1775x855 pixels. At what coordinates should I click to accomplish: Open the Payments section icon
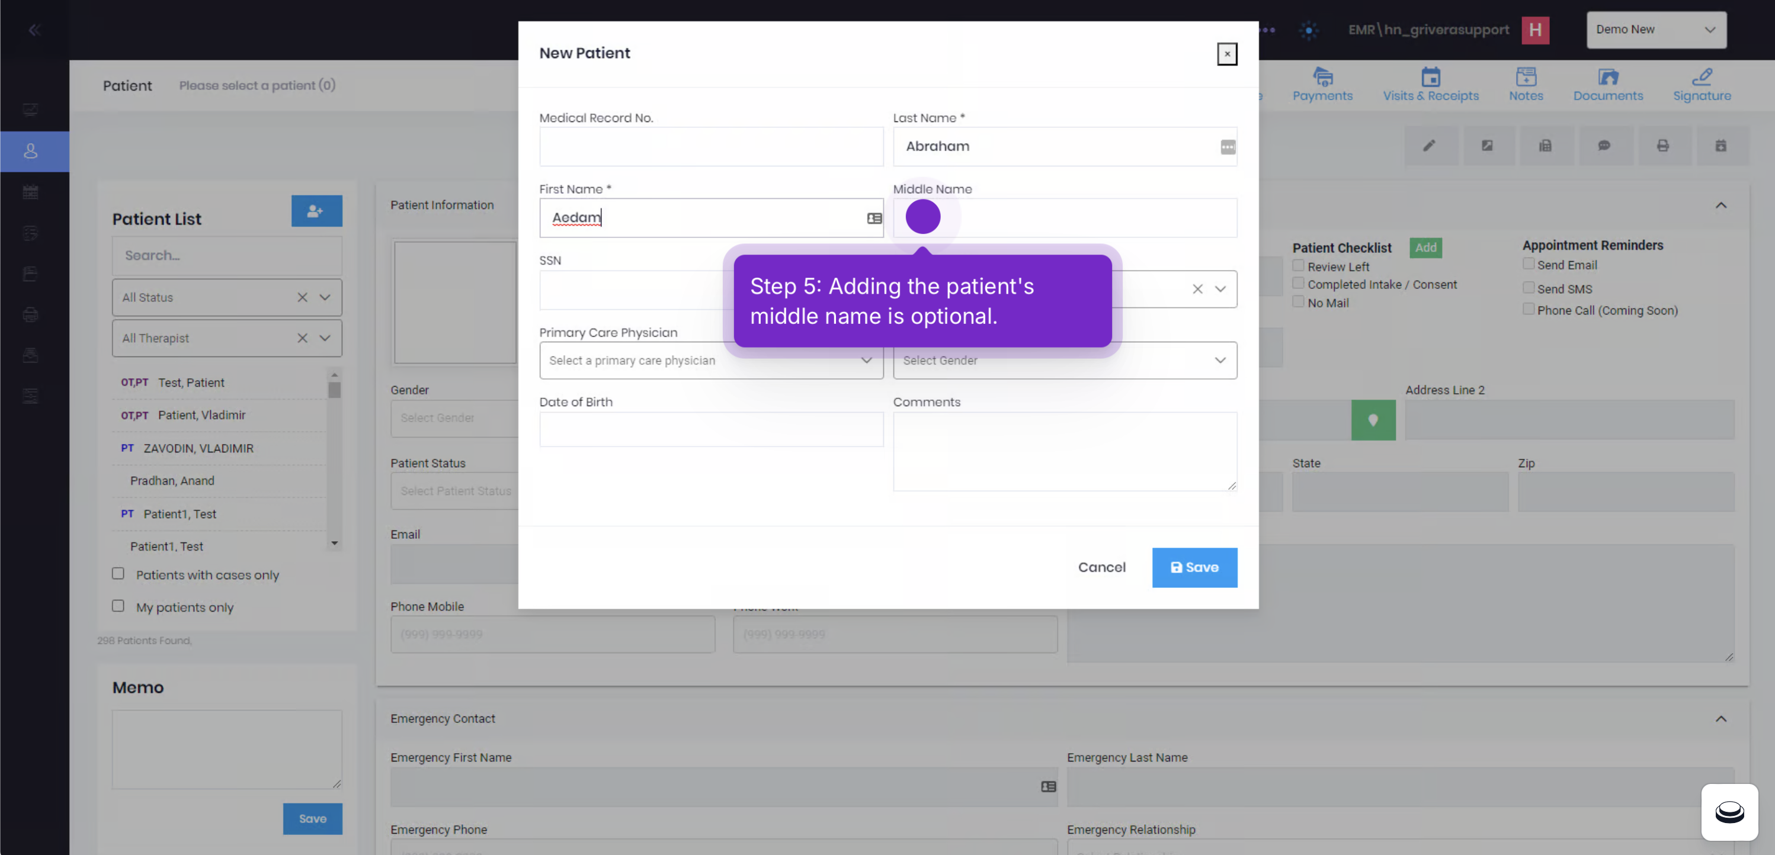click(1322, 76)
